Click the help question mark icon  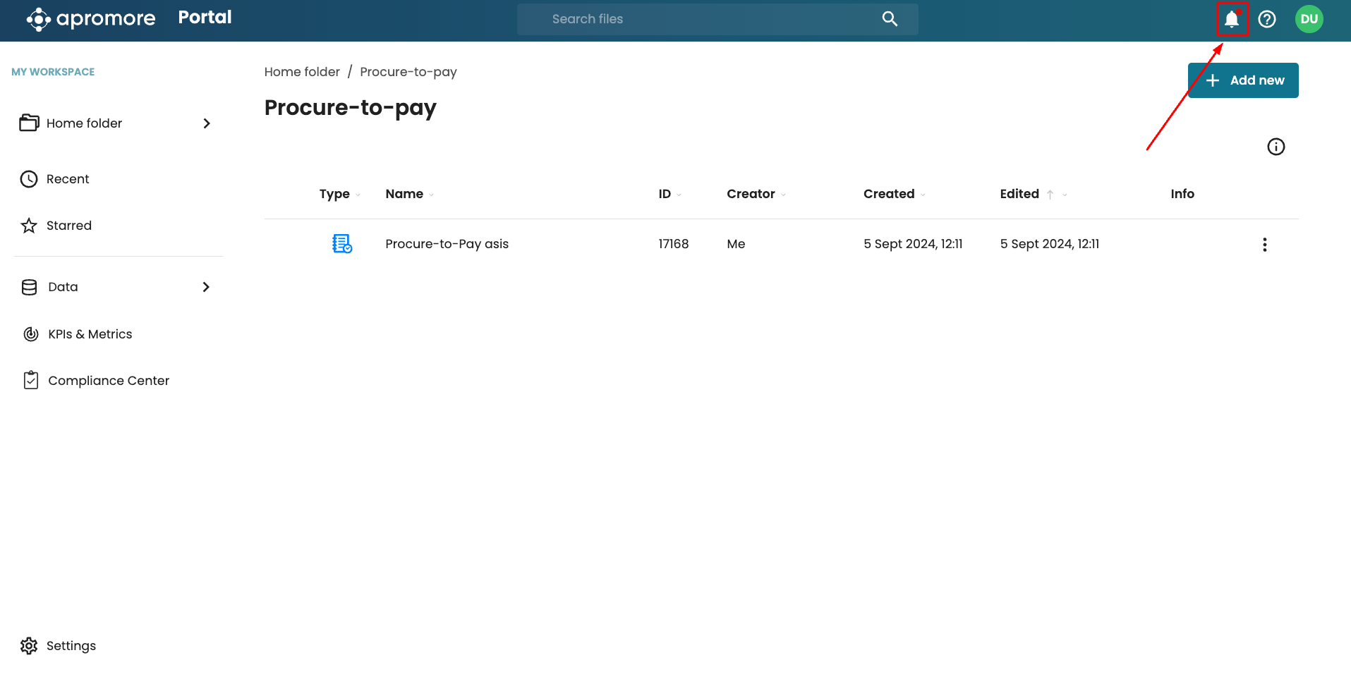[1267, 19]
